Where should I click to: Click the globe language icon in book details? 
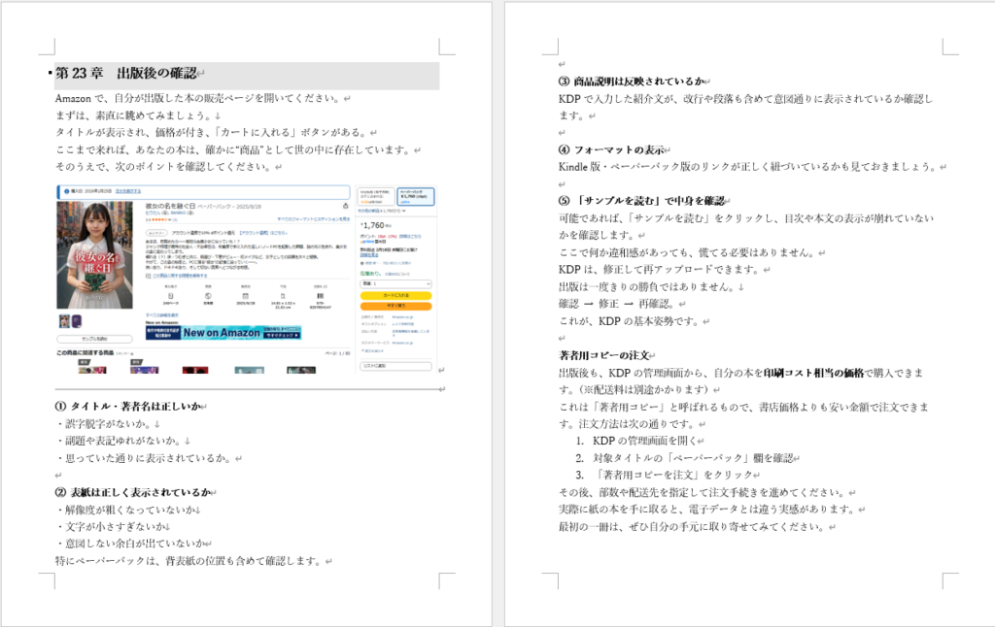tap(209, 296)
